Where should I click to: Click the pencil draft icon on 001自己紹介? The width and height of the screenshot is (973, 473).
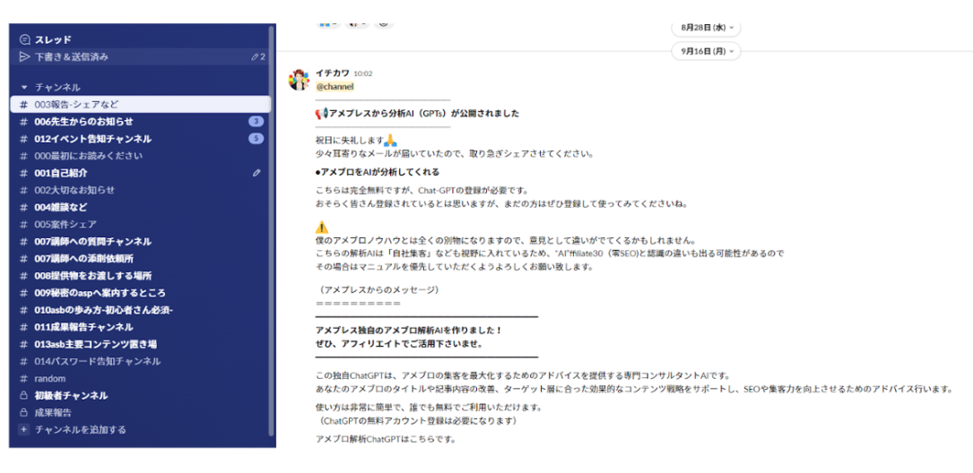click(256, 173)
